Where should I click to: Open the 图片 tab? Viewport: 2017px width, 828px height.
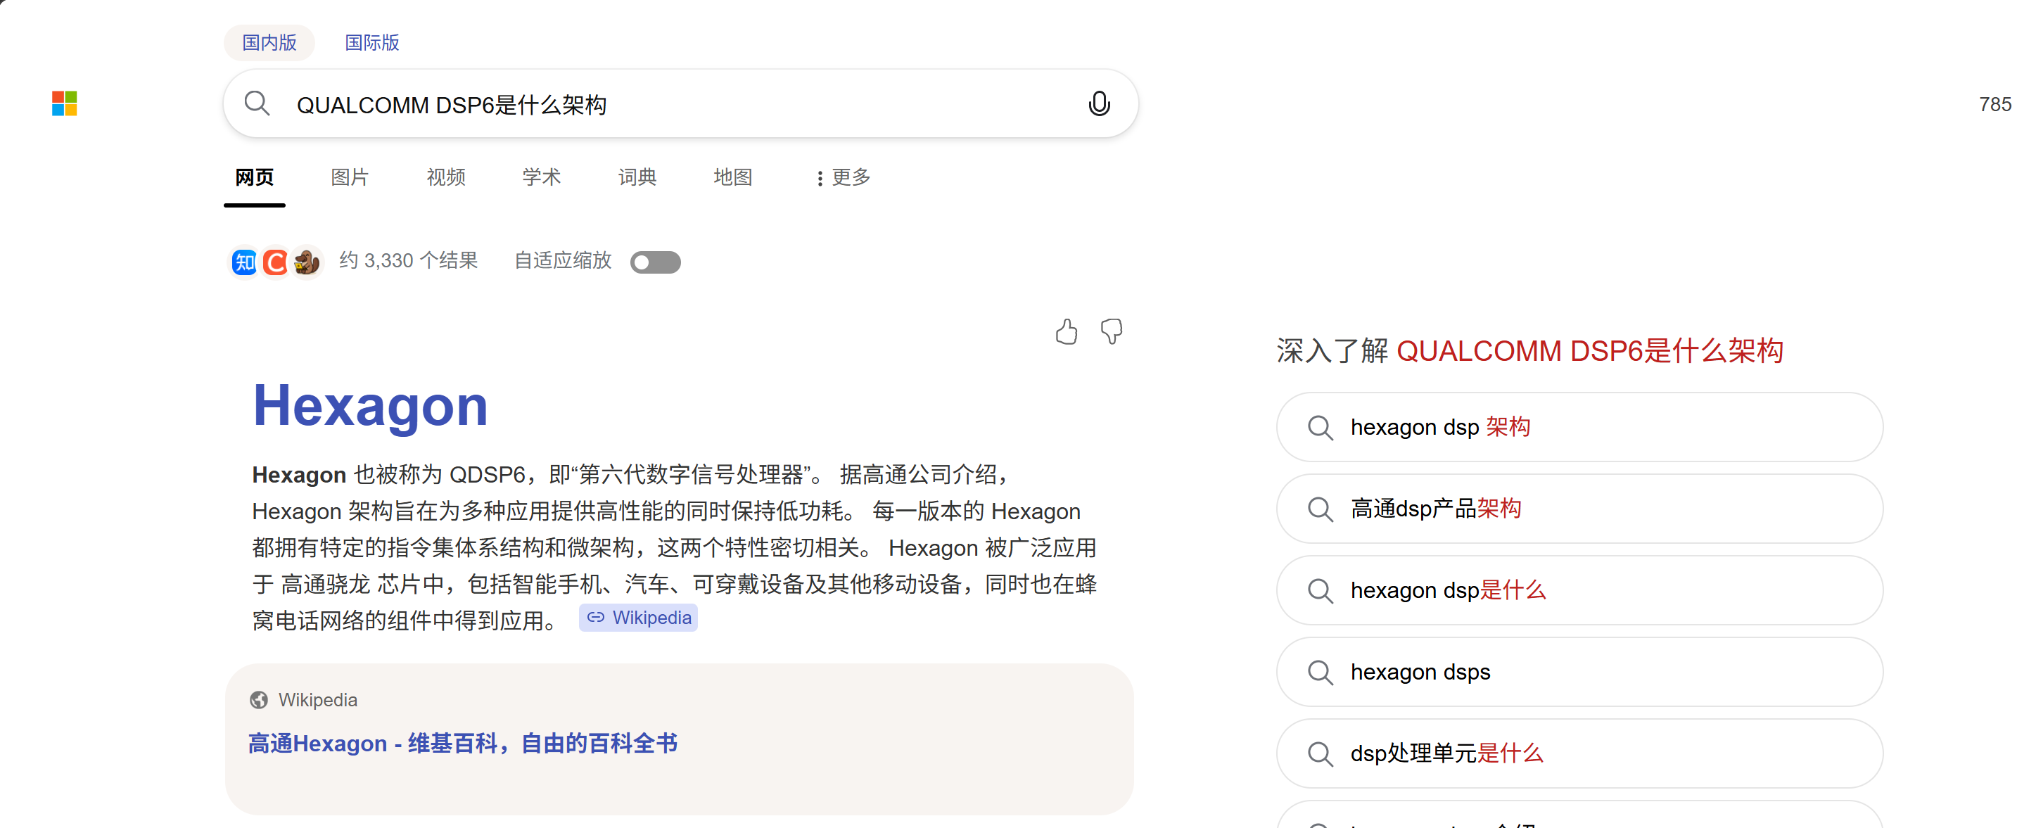349,178
